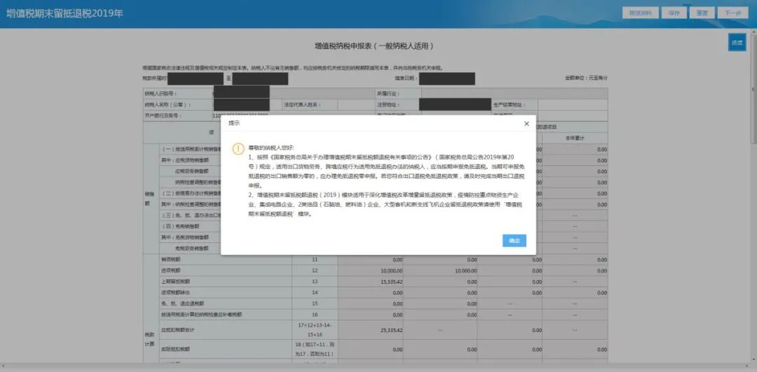The width and height of the screenshot is (757, 372).
Task: Click row number 11 in the 栏次 column
Action: (315, 259)
